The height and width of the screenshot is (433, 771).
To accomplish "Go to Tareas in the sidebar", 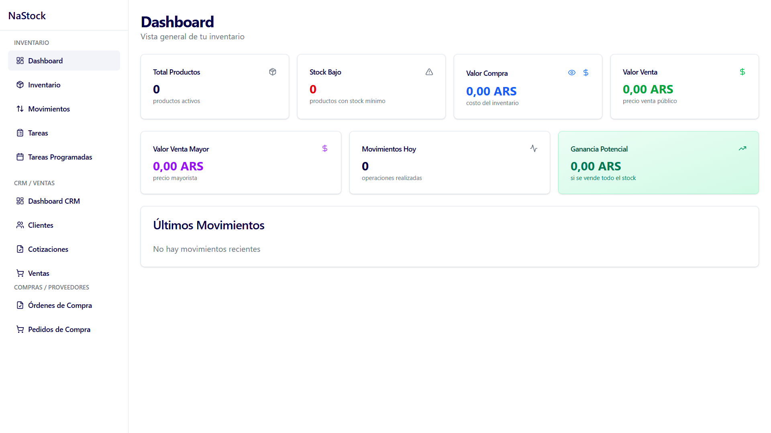I will pos(38,133).
